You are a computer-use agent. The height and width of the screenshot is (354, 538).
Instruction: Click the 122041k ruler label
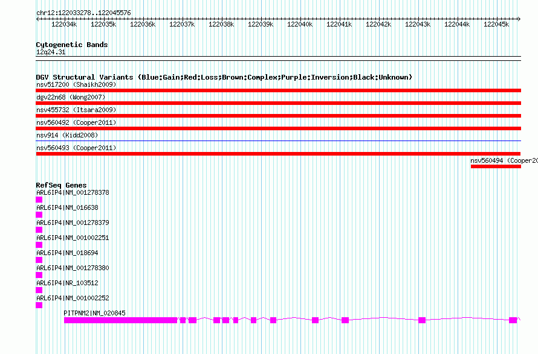pos(339,24)
